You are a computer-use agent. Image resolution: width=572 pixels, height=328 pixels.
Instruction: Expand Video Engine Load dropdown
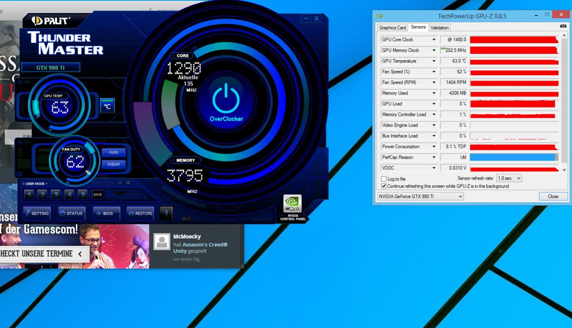pos(434,125)
